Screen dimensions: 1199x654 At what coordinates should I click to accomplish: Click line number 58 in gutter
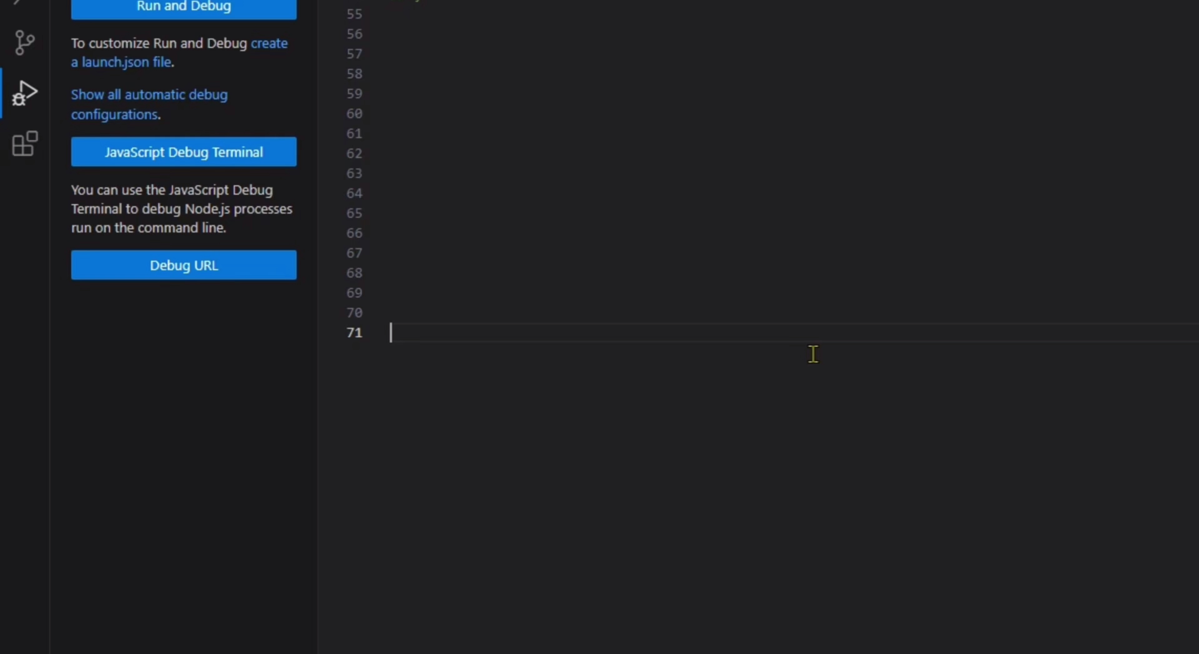tap(354, 74)
